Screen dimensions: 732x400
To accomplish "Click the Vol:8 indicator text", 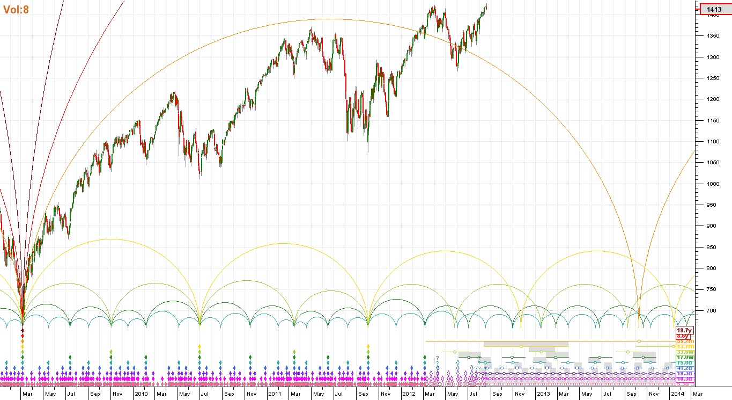I will tap(16, 9).
